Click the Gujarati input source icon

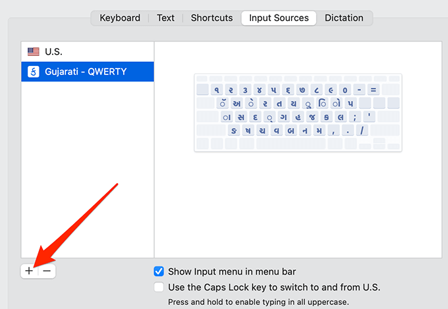point(33,71)
